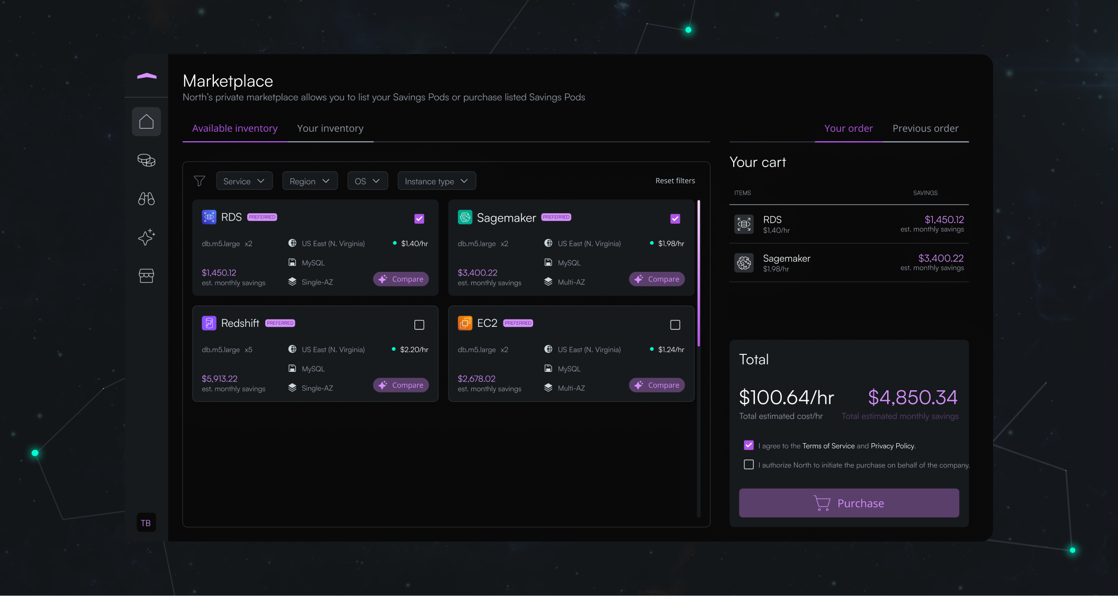Check the authorize North purchase checkbox

click(x=749, y=465)
